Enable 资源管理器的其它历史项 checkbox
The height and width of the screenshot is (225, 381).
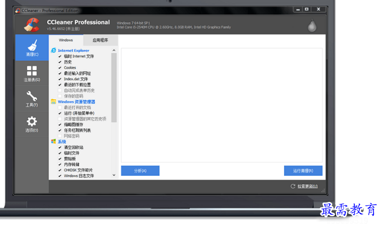pyautogui.click(x=60, y=119)
